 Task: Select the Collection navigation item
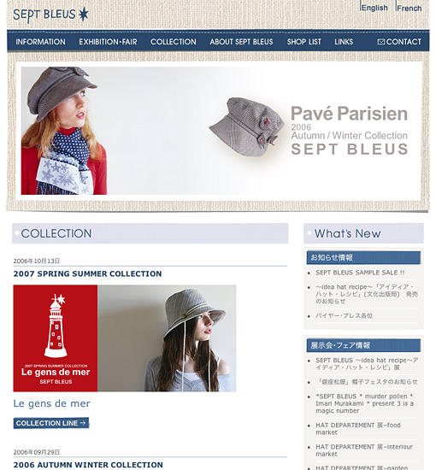(x=174, y=42)
